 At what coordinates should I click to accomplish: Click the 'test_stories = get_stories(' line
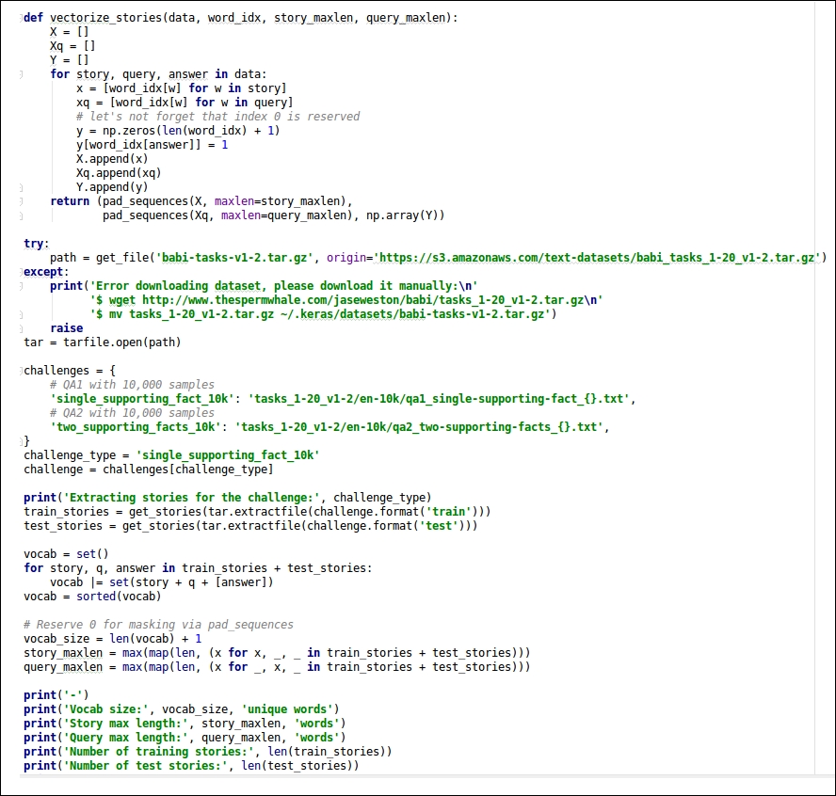coord(250,526)
